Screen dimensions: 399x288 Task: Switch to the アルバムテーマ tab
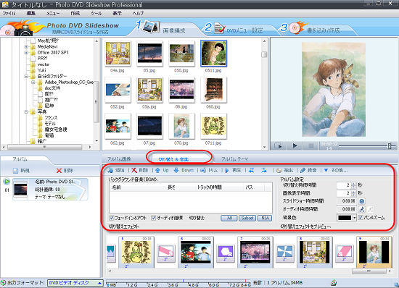234,159
